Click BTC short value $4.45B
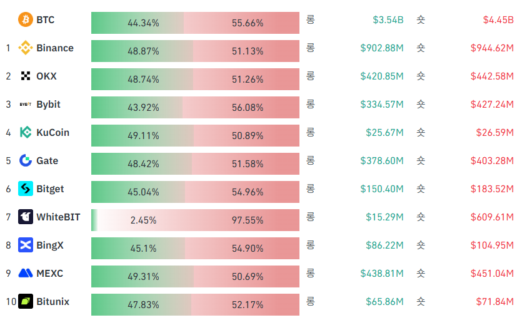Screen dimensions: 522x320 (x=498, y=20)
